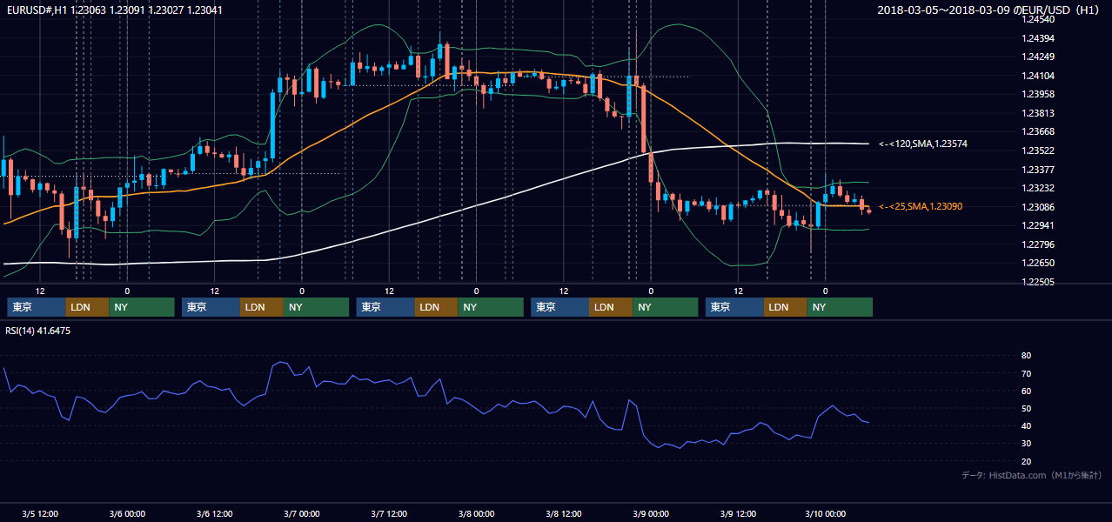Viewport: 1112px width, 522px height.
Task: Click the 3/9 00:00 time axis label
Action: coord(651,513)
